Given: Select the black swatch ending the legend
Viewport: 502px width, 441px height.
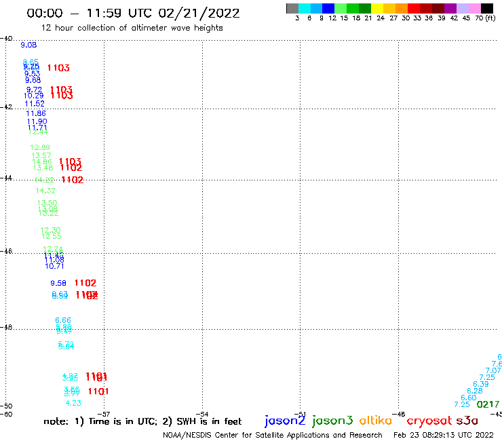Looking at the screenshot, I should [486, 8].
